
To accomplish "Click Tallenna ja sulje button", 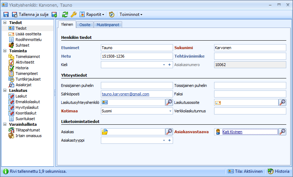I will [30, 14].
